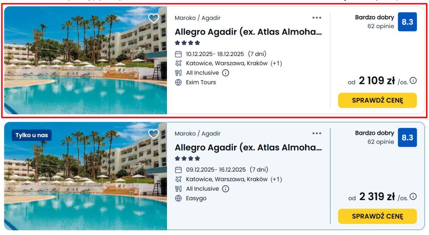
Task: Open three-dots menu on Exim Tours offer
Action: point(317,17)
